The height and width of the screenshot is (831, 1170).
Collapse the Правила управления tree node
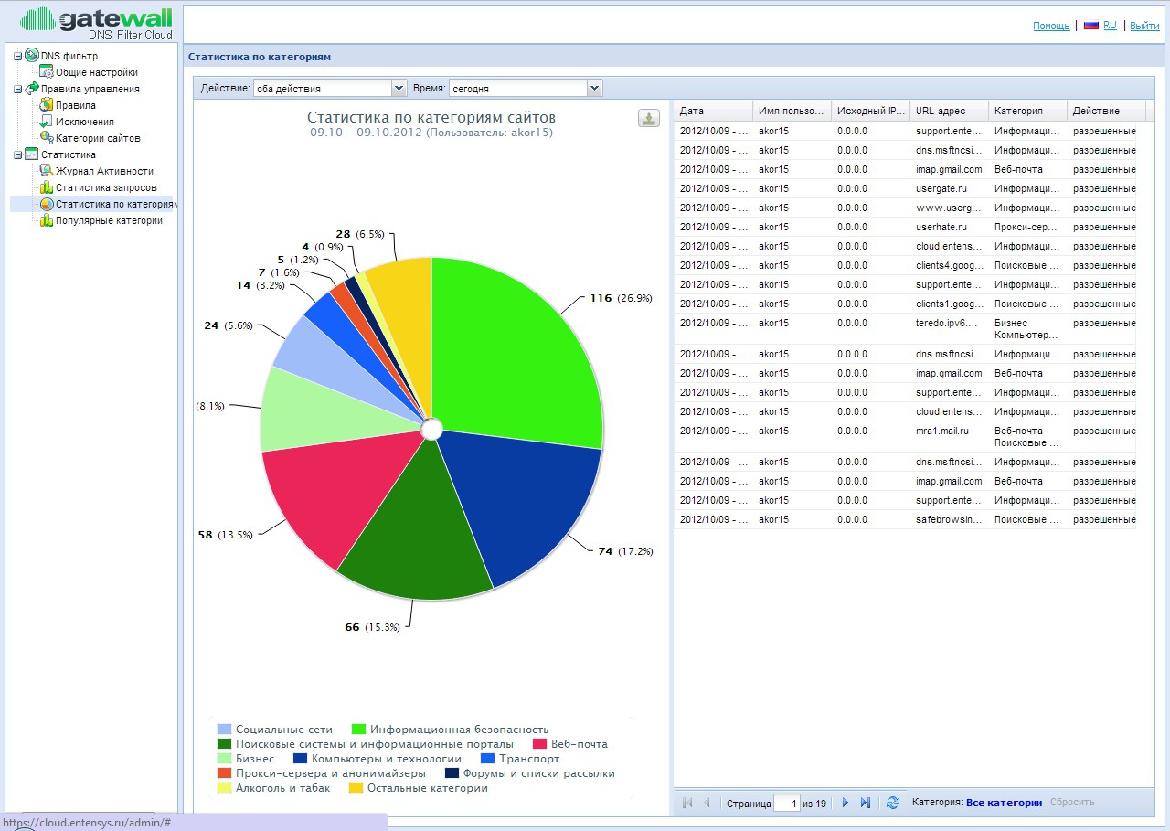point(17,90)
